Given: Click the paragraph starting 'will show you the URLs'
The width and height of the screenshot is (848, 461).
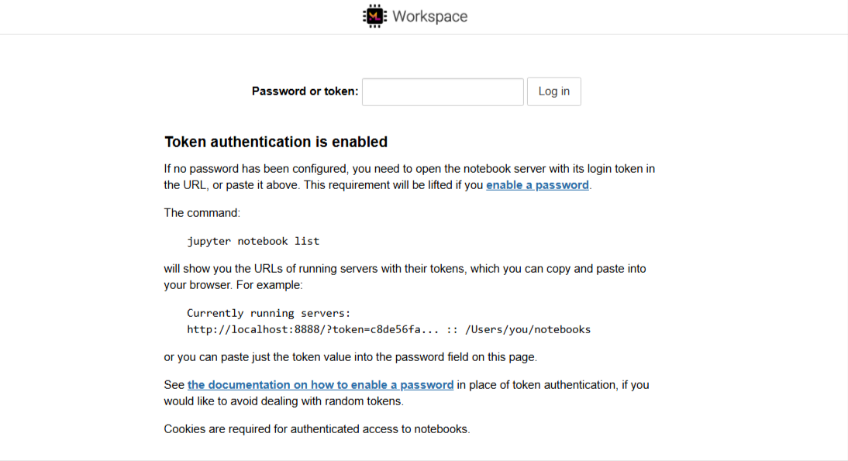Looking at the screenshot, I should point(405,277).
